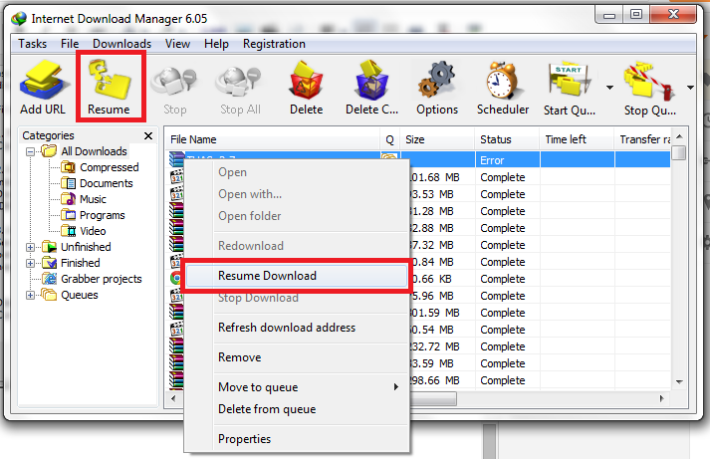Viewport: 710px width, 459px height.
Task: Sort by the Size column header
Action: 437,139
